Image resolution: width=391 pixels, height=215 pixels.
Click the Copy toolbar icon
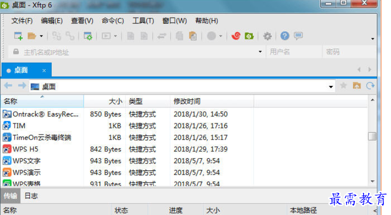[179, 36]
